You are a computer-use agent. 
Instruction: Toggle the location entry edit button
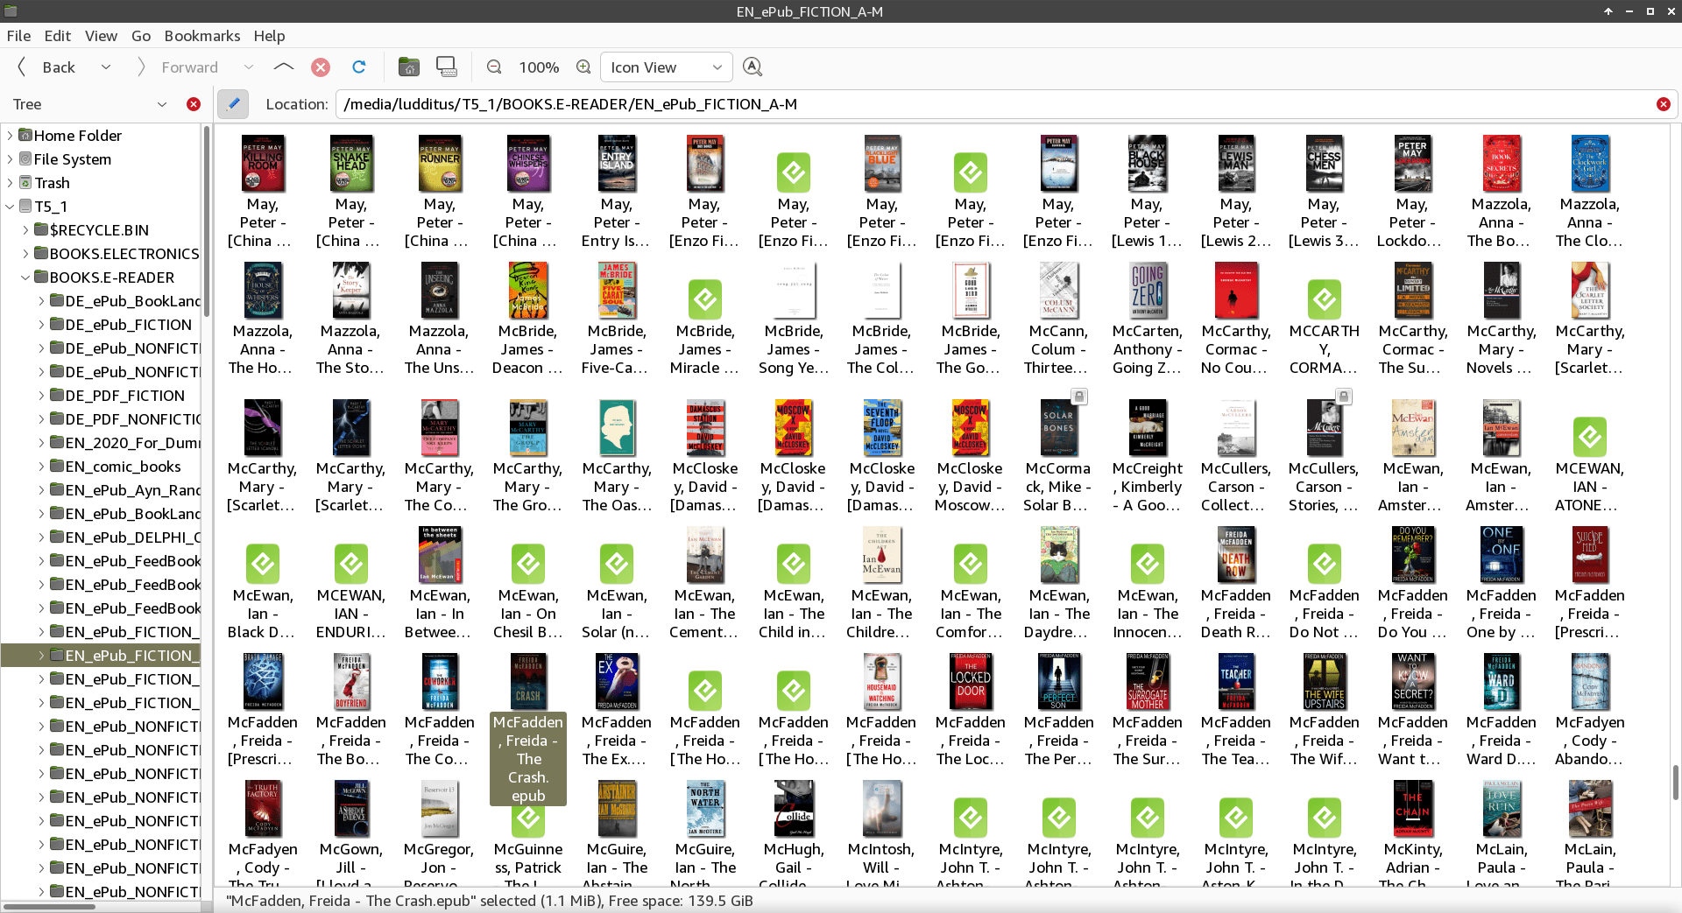point(233,104)
